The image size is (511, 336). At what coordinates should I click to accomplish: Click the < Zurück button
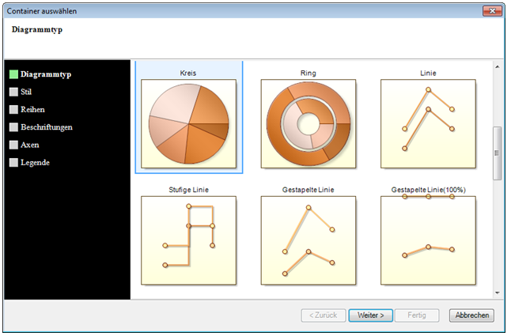pyautogui.click(x=323, y=315)
